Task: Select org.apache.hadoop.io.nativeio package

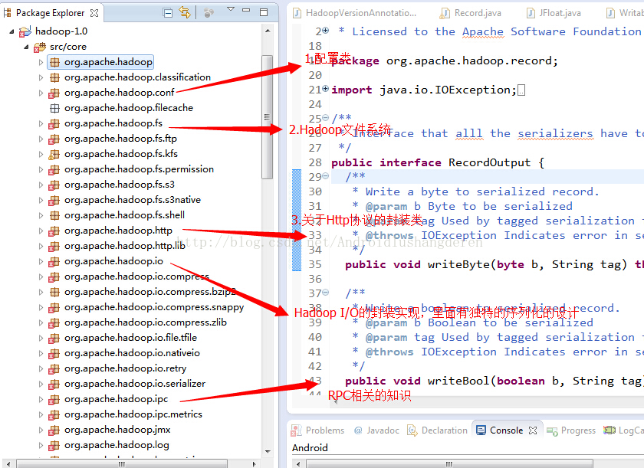Action: [x=132, y=353]
